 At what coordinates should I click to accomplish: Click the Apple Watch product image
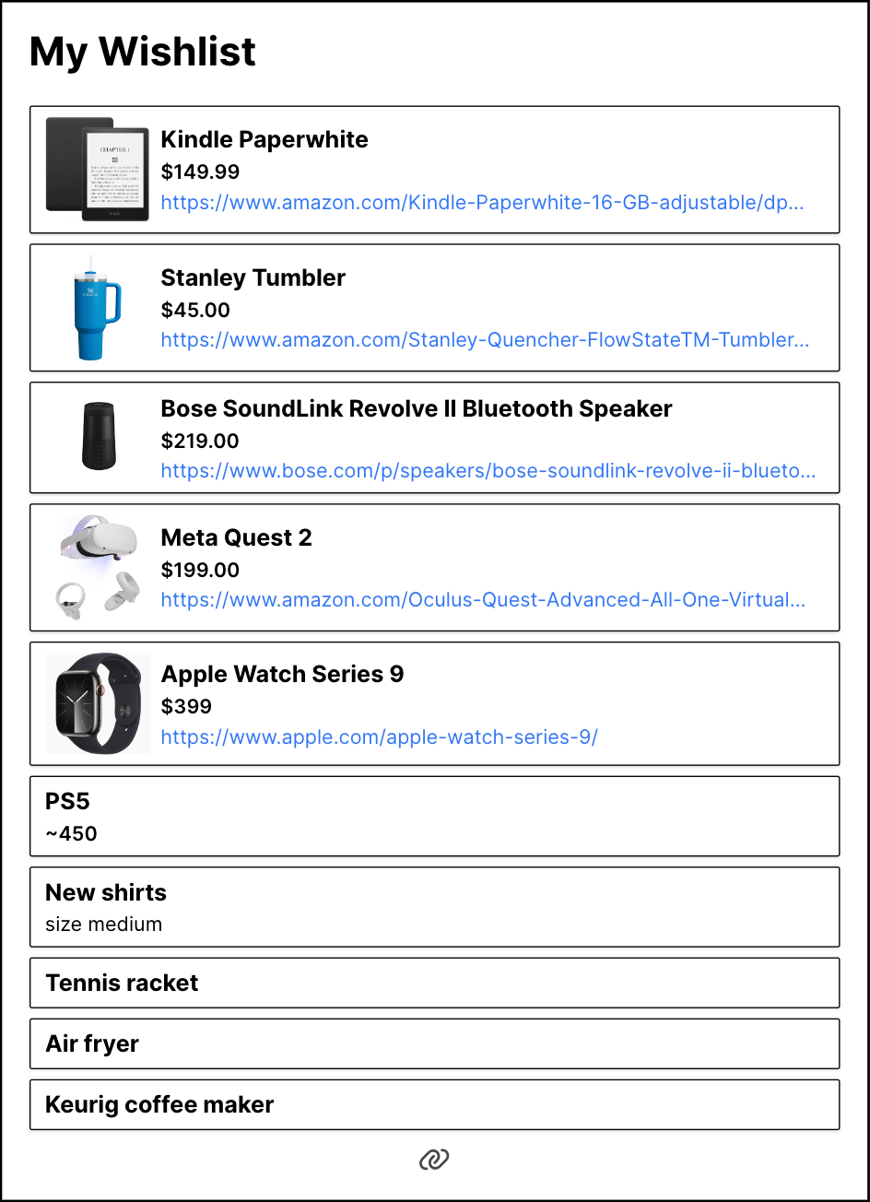point(98,703)
